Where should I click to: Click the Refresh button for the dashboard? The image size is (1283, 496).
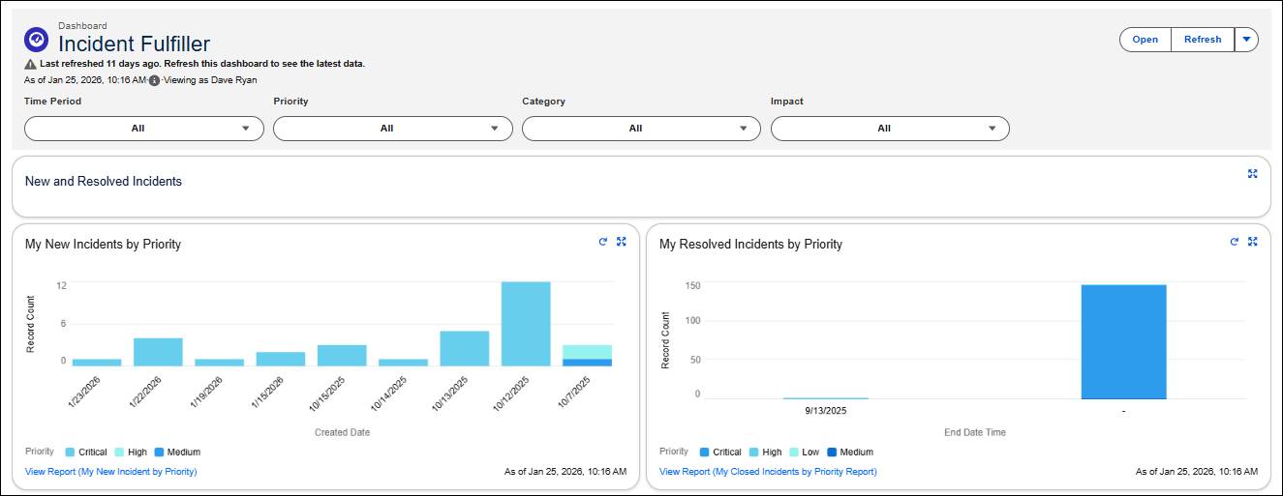click(x=1203, y=40)
